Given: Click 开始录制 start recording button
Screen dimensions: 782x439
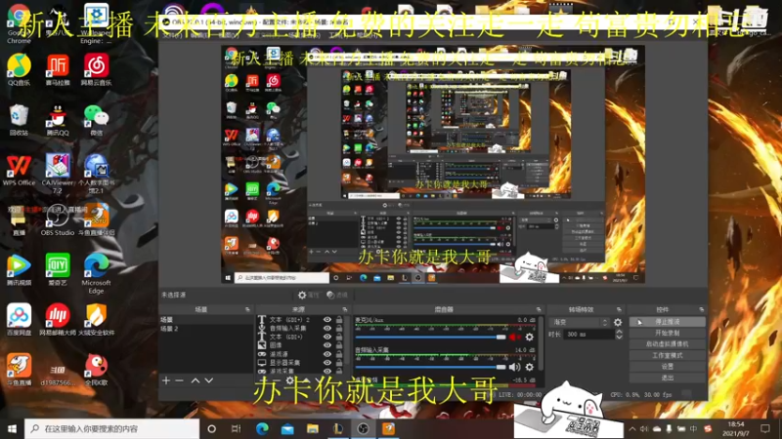Looking at the screenshot, I should point(668,333).
